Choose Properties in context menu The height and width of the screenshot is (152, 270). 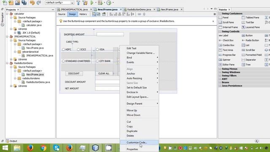pos(139,149)
